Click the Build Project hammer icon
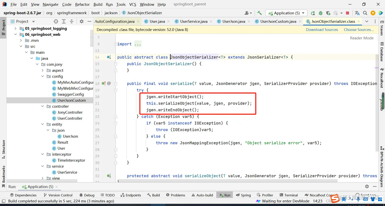385x206 pixels. click(x=259, y=13)
